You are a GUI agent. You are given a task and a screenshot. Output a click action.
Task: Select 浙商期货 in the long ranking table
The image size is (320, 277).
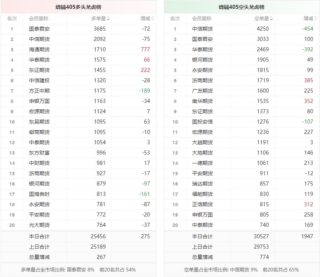click(39, 174)
